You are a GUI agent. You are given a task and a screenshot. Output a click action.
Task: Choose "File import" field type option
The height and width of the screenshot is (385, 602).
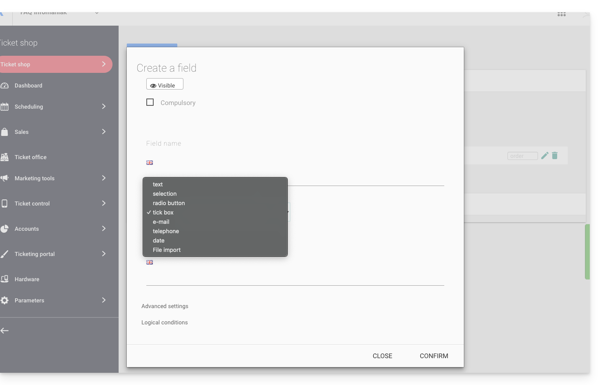click(167, 250)
